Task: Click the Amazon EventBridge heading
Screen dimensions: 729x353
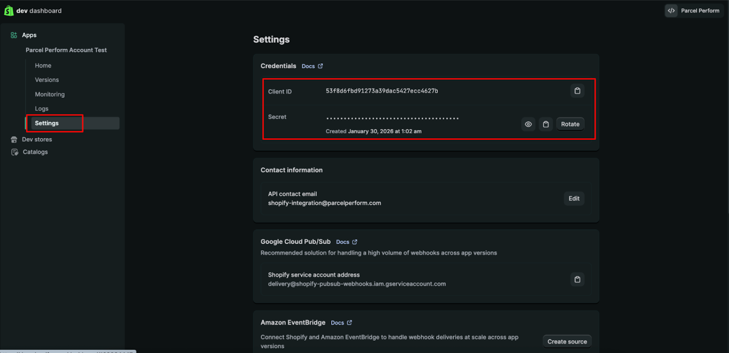Action: pyautogui.click(x=293, y=322)
